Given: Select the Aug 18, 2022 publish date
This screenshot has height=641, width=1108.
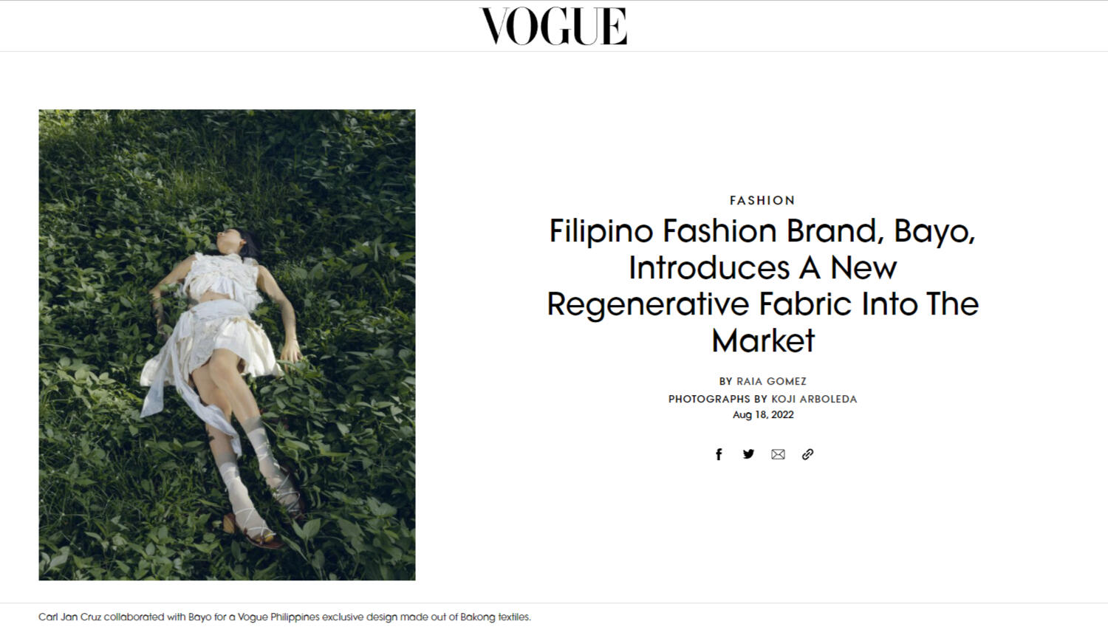Looking at the screenshot, I should click(763, 415).
